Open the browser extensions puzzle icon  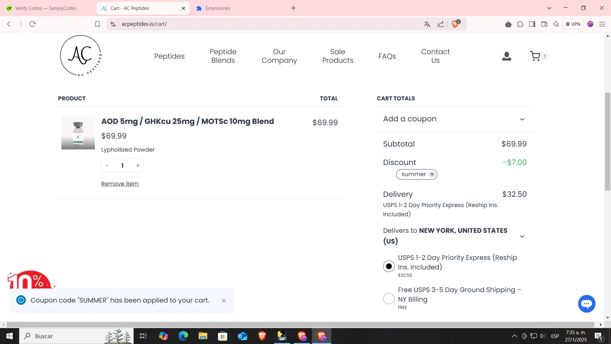520,24
